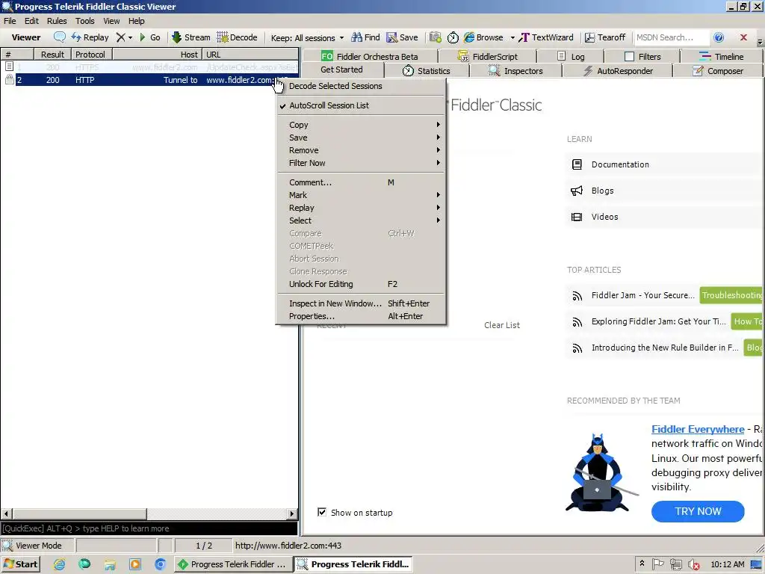Open the Videos link
Screen dimensions: 765x574
[x=604, y=217]
